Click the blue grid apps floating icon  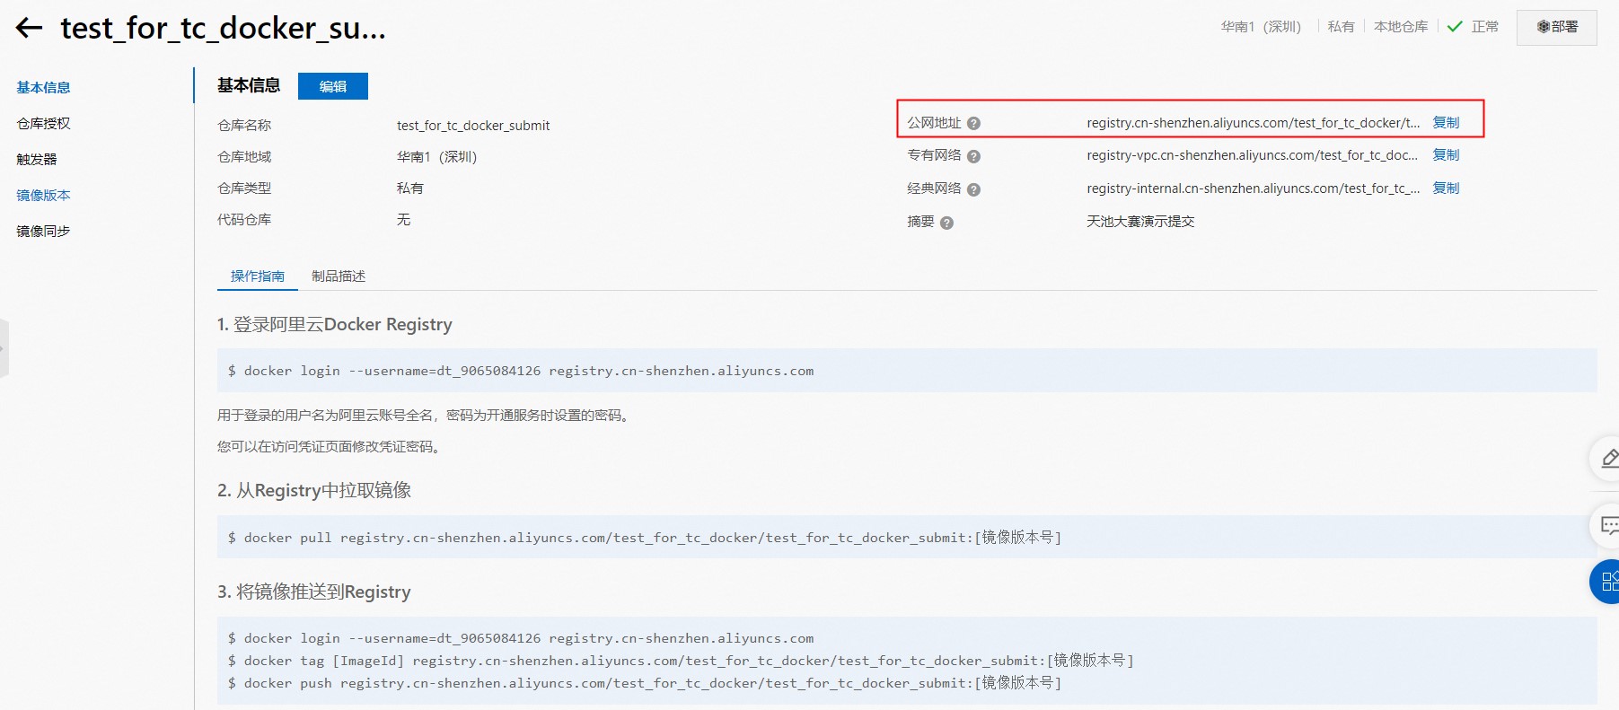click(1607, 582)
